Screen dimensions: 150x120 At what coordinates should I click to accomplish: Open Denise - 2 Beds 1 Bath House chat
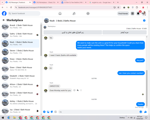[20, 94]
